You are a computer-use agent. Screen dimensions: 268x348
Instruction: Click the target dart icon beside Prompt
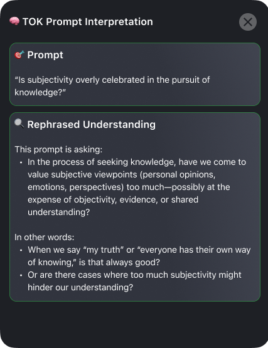coord(19,55)
